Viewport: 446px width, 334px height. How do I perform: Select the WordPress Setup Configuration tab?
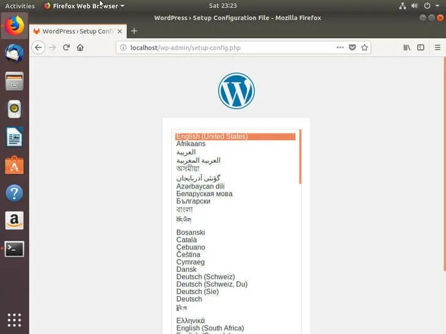78,31
